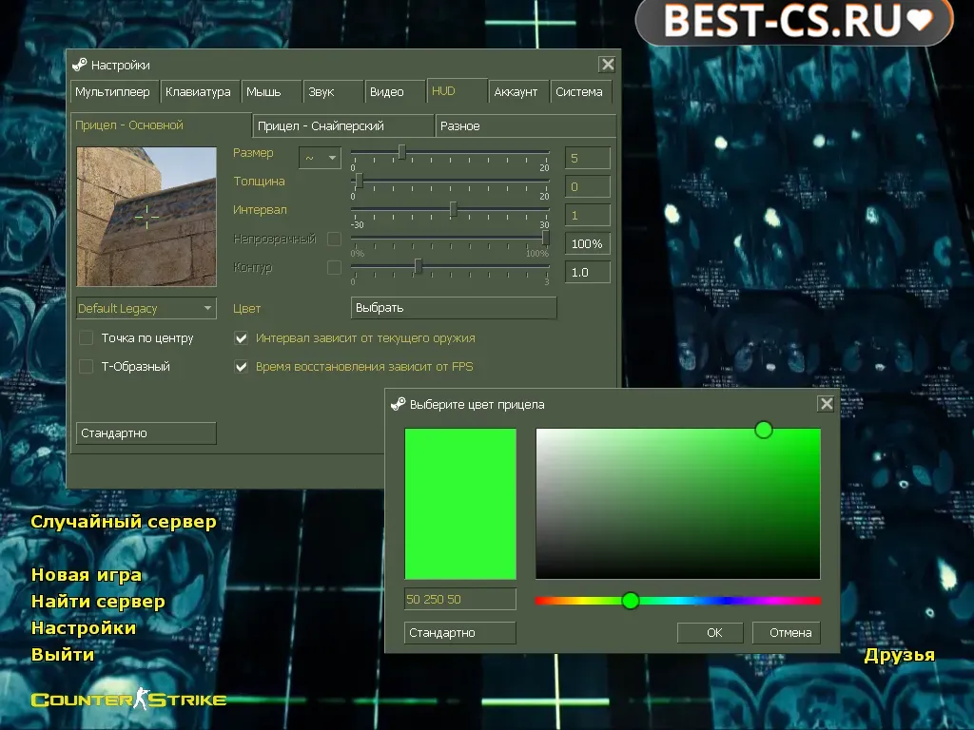Click the Steam icon in color picker title
The height and width of the screenshot is (730, 974).
coord(399,404)
